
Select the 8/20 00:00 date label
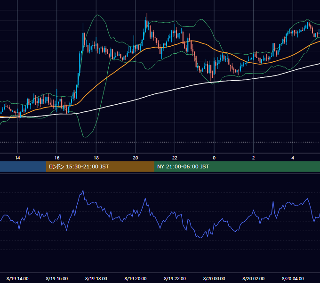[x=214, y=278]
